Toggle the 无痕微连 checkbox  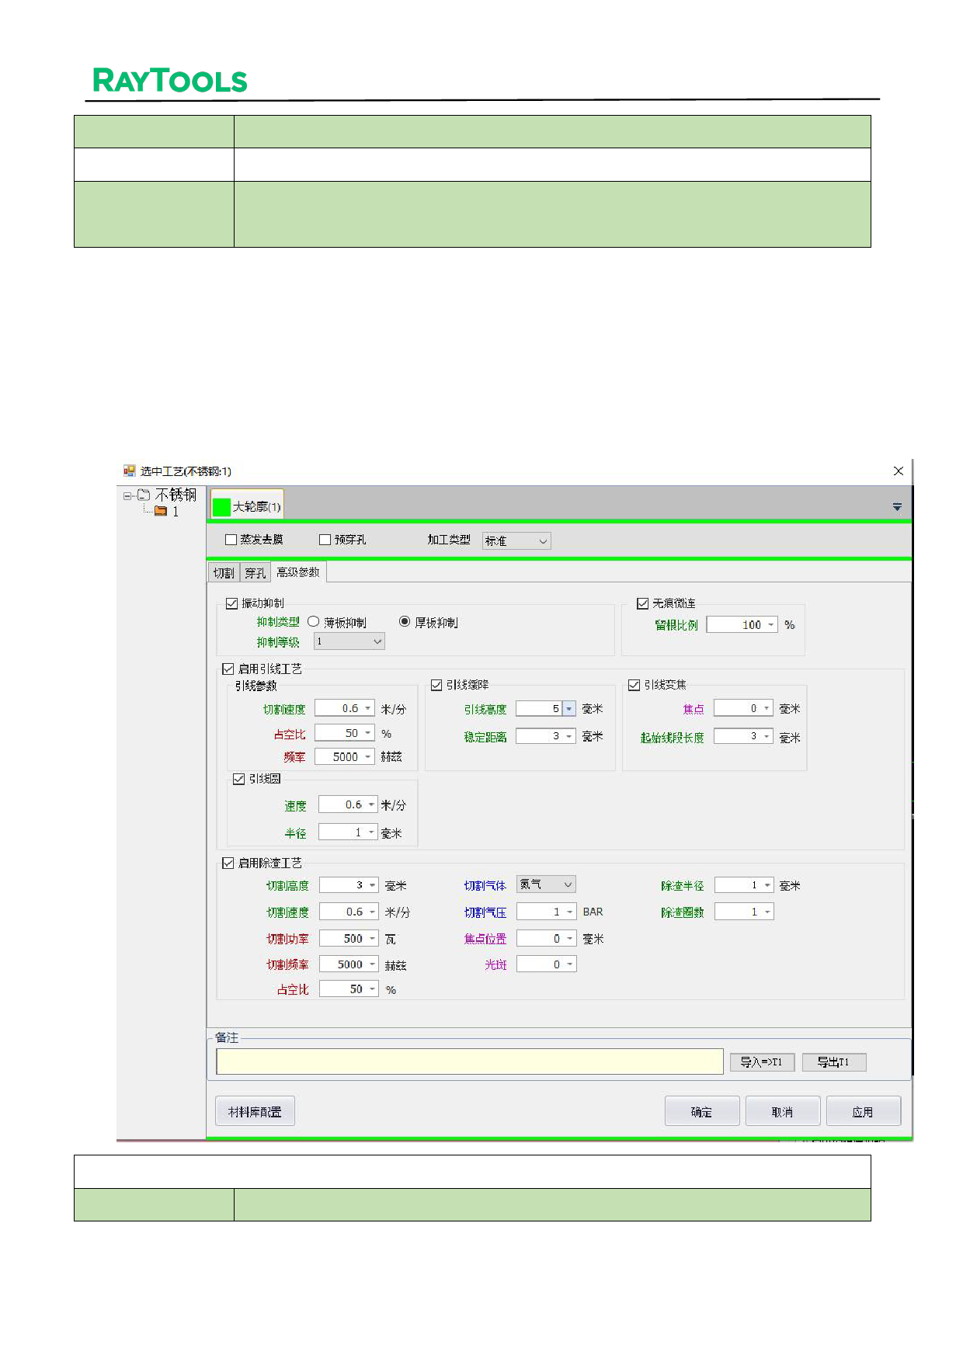click(x=642, y=603)
